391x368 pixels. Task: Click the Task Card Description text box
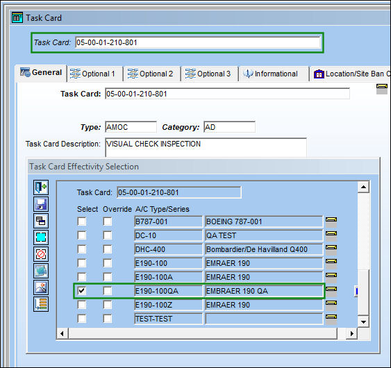tap(206, 148)
